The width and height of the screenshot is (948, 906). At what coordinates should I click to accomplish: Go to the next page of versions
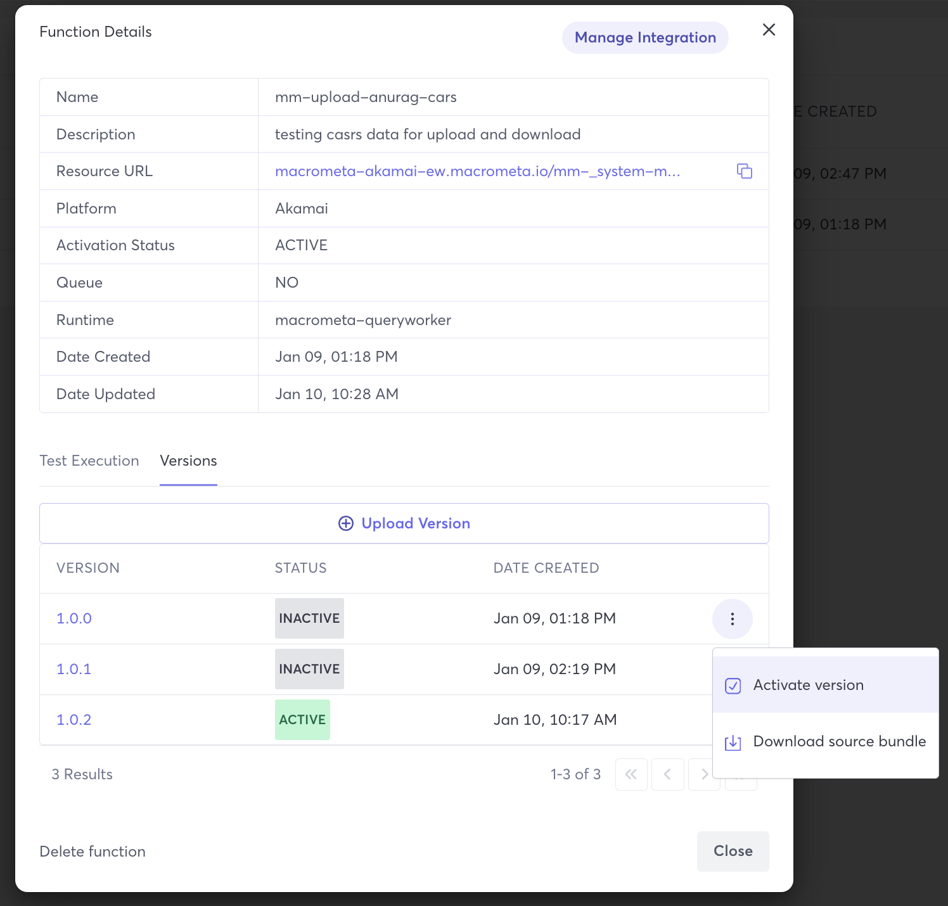pyautogui.click(x=704, y=774)
